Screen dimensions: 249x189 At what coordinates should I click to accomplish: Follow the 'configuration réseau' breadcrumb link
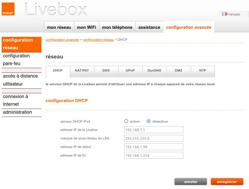tap(98, 40)
